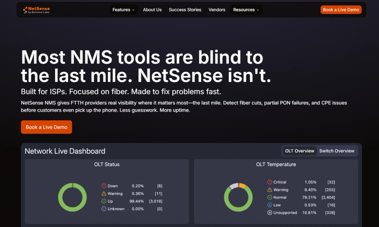Click the NetSense logo

pyautogui.click(x=36, y=10)
